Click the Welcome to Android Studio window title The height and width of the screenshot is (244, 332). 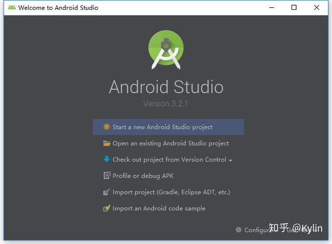[58, 8]
